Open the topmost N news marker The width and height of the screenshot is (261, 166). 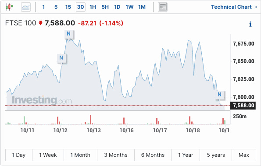[x=68, y=34]
